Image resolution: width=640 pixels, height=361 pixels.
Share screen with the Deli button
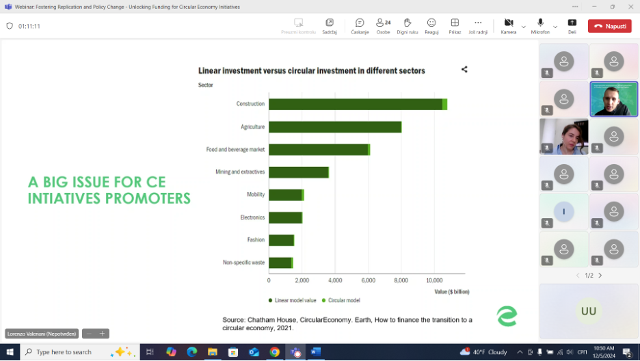click(x=572, y=25)
